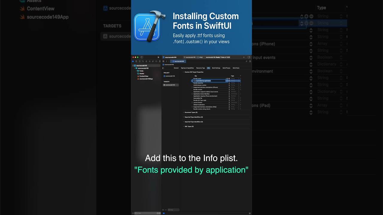
Task: Select the Default localization row
Action: (x=216, y=105)
